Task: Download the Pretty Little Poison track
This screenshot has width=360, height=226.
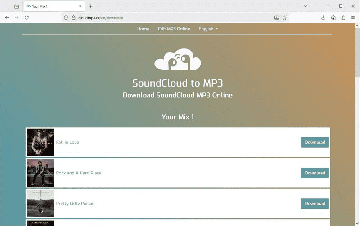Action: [x=315, y=203]
